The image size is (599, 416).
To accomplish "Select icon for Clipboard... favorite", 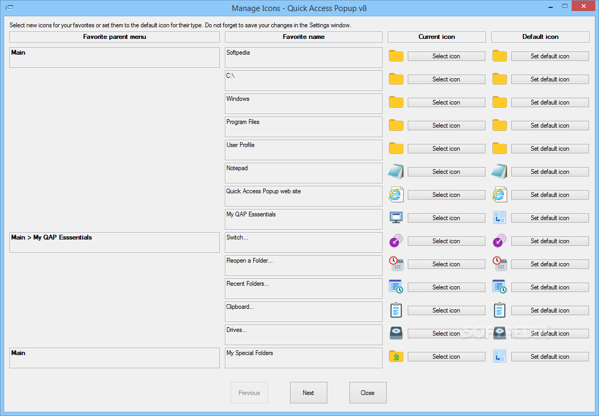I will [446, 310].
